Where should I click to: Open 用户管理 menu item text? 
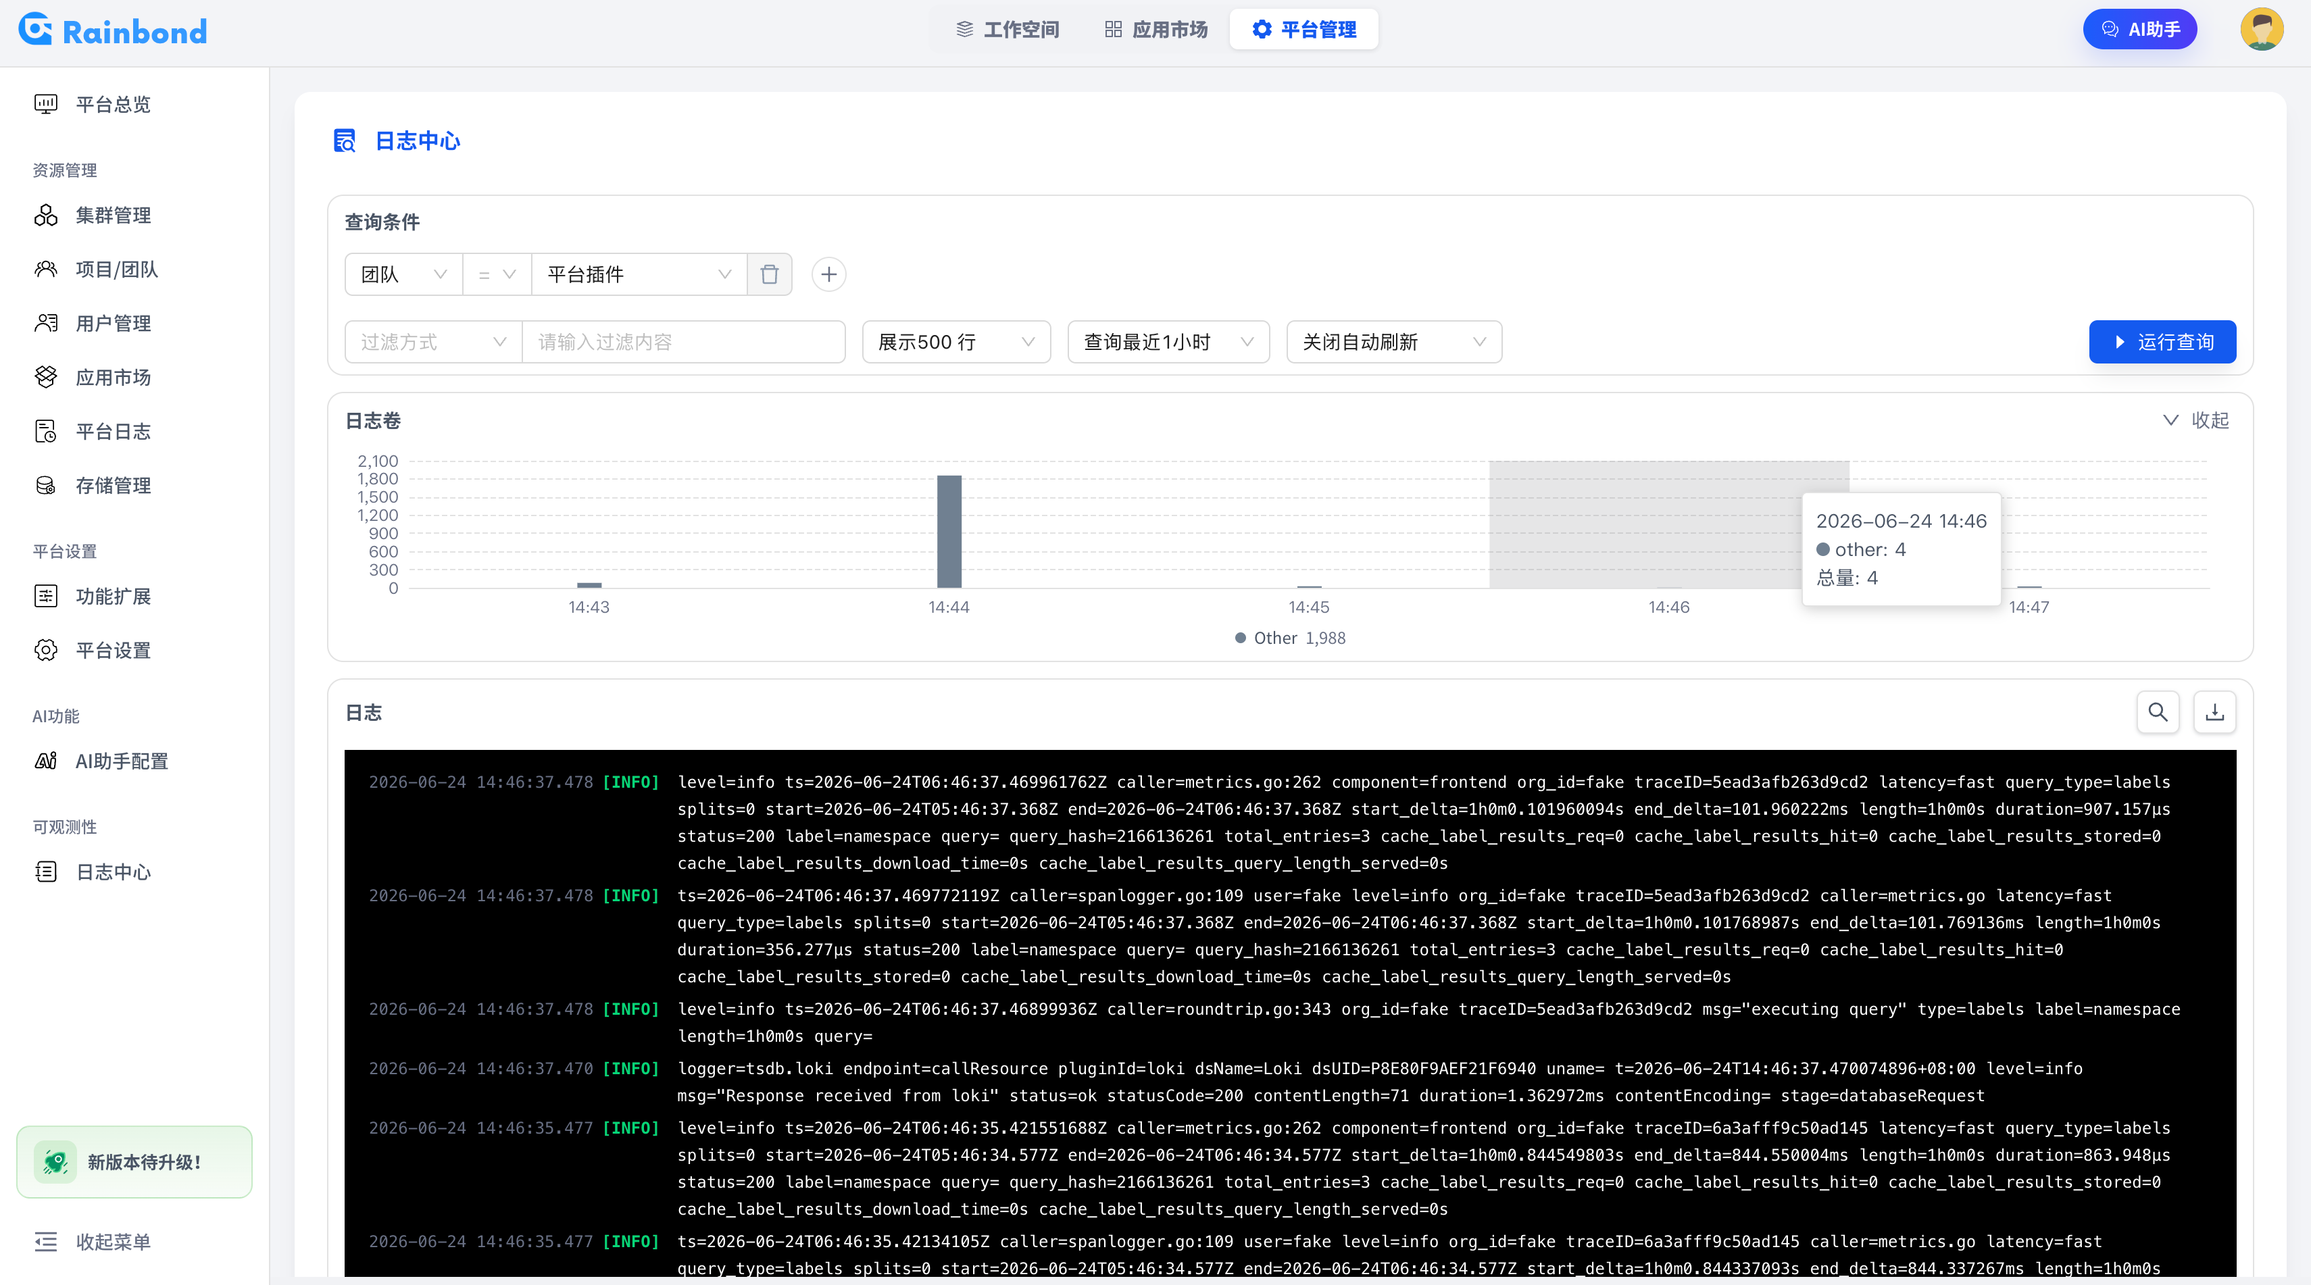(113, 323)
